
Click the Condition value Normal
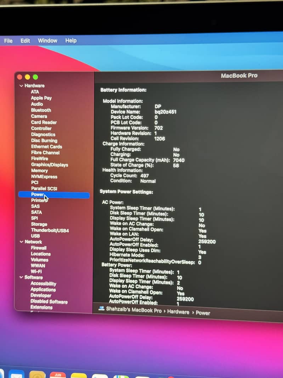click(148, 181)
